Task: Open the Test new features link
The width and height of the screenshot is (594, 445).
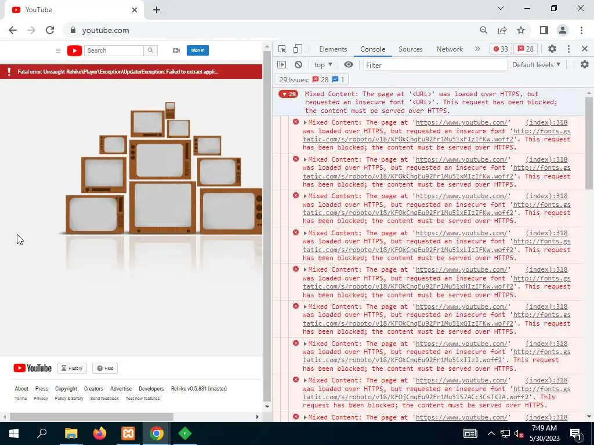Action: click(x=143, y=399)
